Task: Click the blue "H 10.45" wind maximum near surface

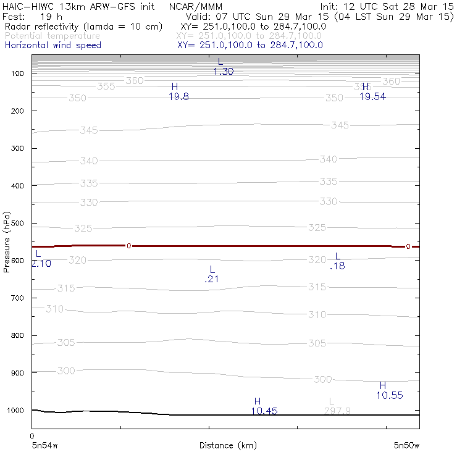Action: 264,406
